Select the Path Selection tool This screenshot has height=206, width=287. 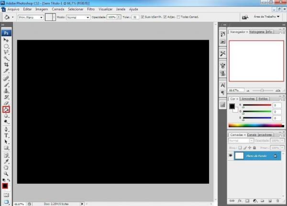pos(6,142)
